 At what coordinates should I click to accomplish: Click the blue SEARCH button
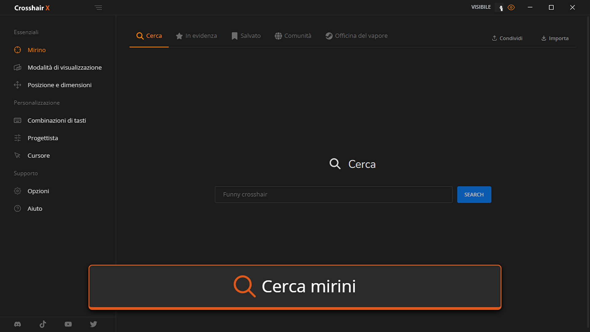tap(474, 195)
